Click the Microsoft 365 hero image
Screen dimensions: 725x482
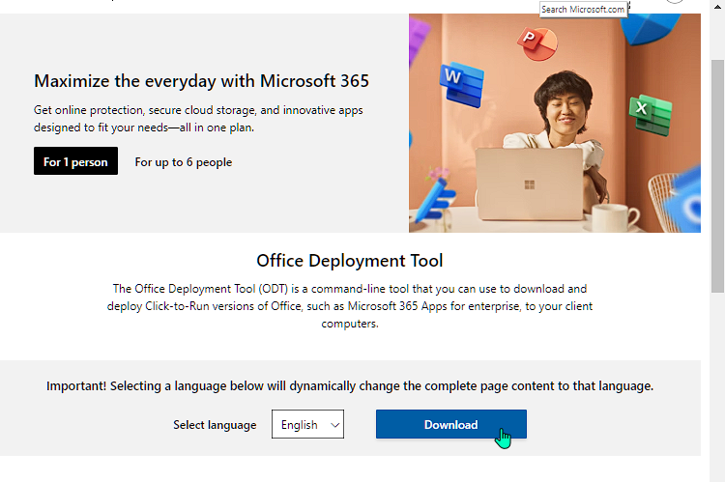pos(555,123)
